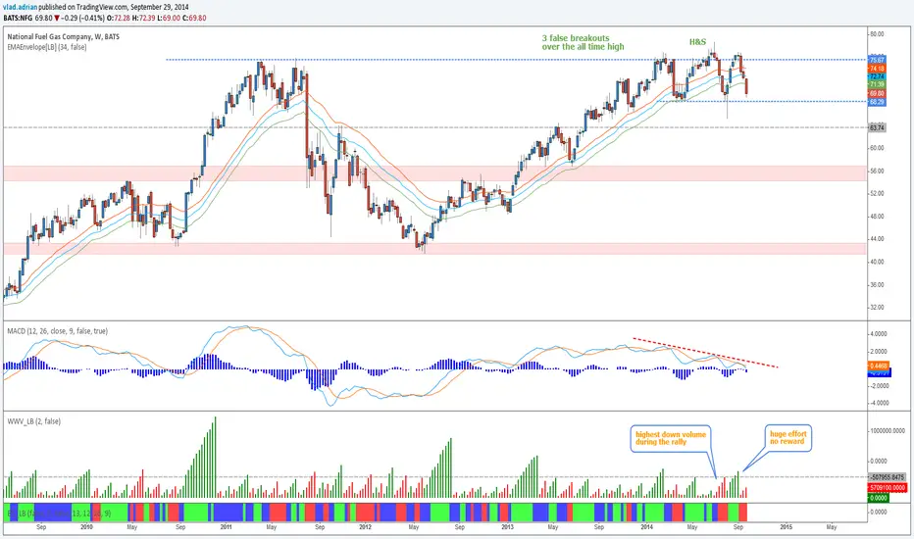Click the 4.0000 MACD axis tick

(x=879, y=334)
